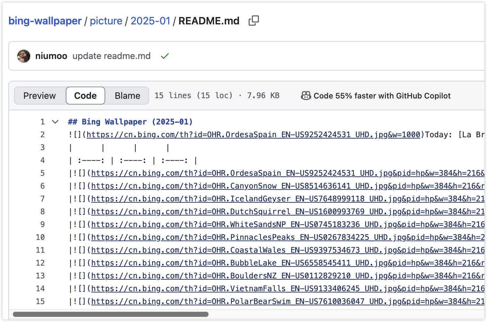Switch to the Blame tab
This screenshot has width=487, height=322.
click(127, 96)
